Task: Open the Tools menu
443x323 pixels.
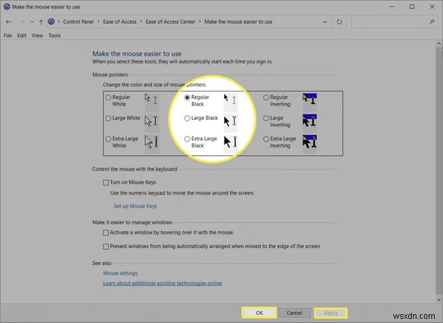Action: (55, 35)
